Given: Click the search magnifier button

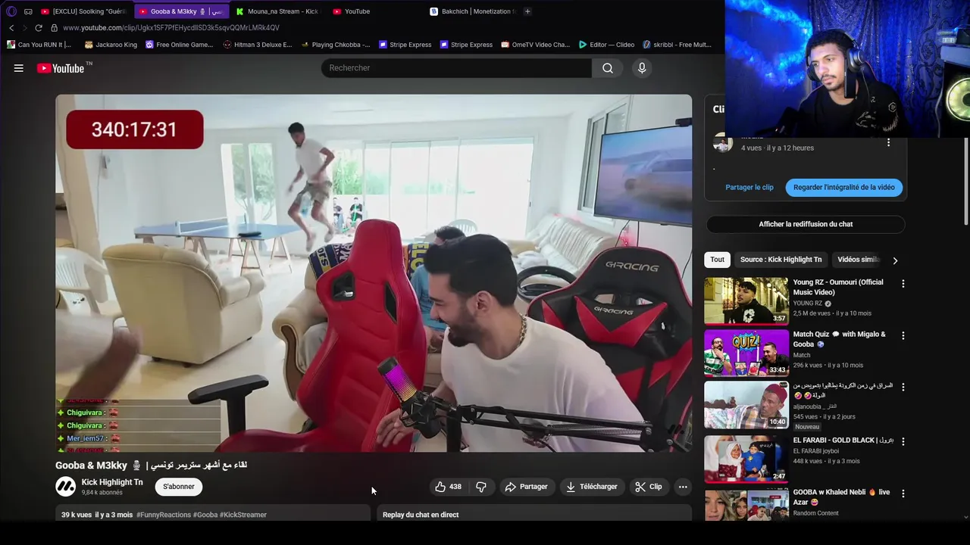Looking at the screenshot, I should tap(608, 68).
